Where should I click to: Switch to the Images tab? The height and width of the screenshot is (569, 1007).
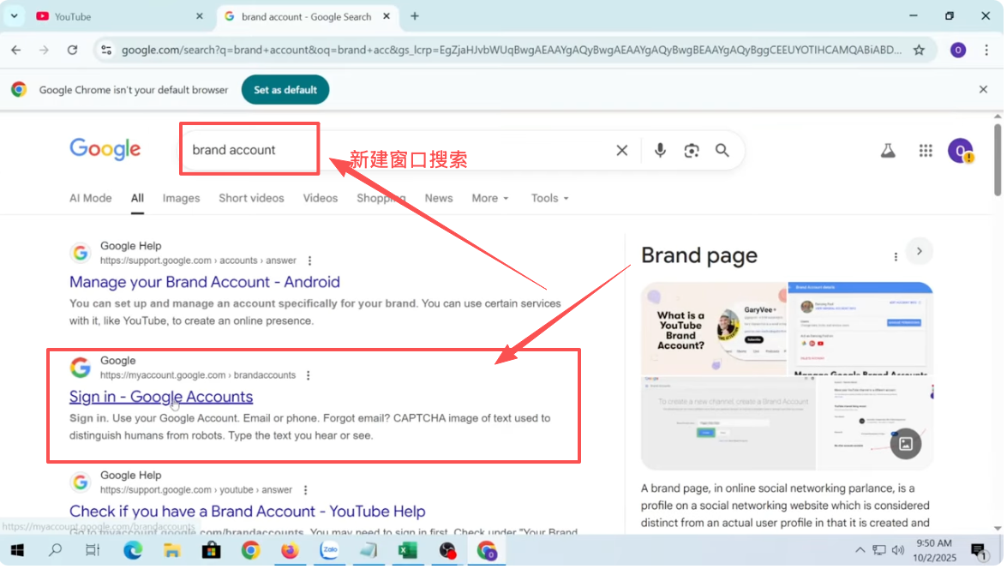(182, 199)
